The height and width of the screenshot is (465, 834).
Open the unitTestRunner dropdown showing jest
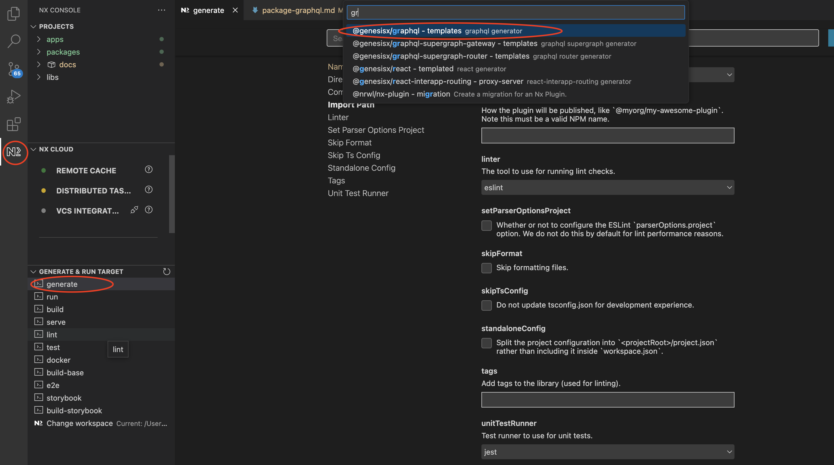(x=608, y=452)
